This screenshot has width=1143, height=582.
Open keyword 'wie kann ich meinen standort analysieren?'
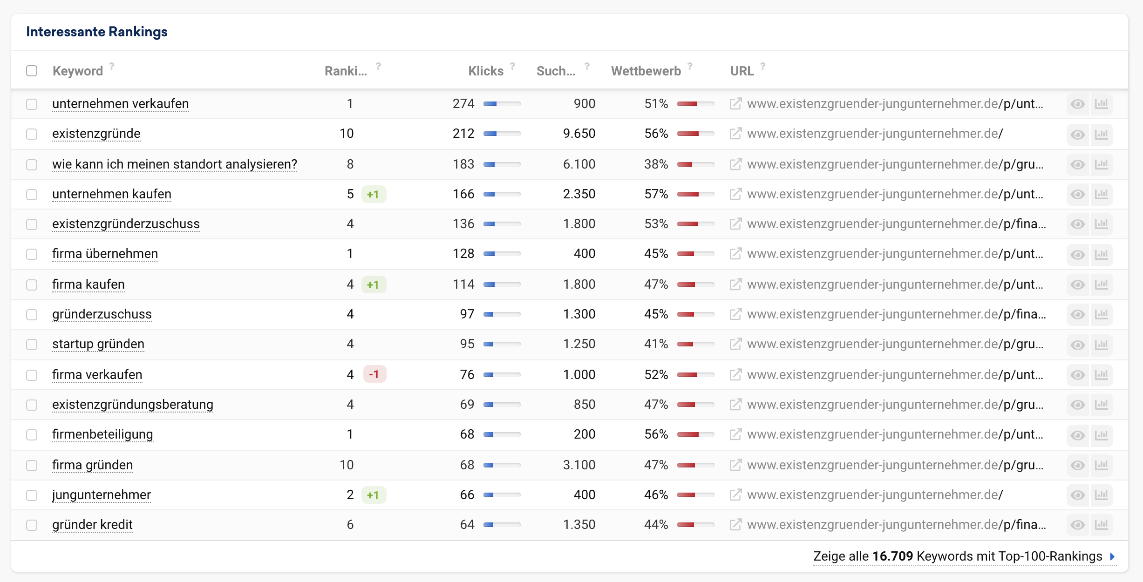pyautogui.click(x=175, y=164)
